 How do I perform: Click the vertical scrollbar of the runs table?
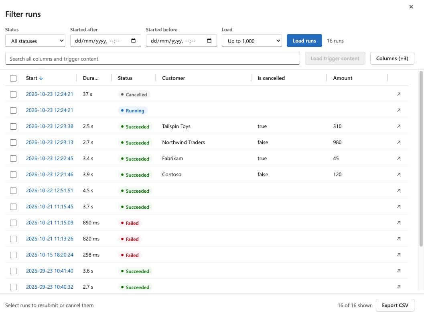421,159
